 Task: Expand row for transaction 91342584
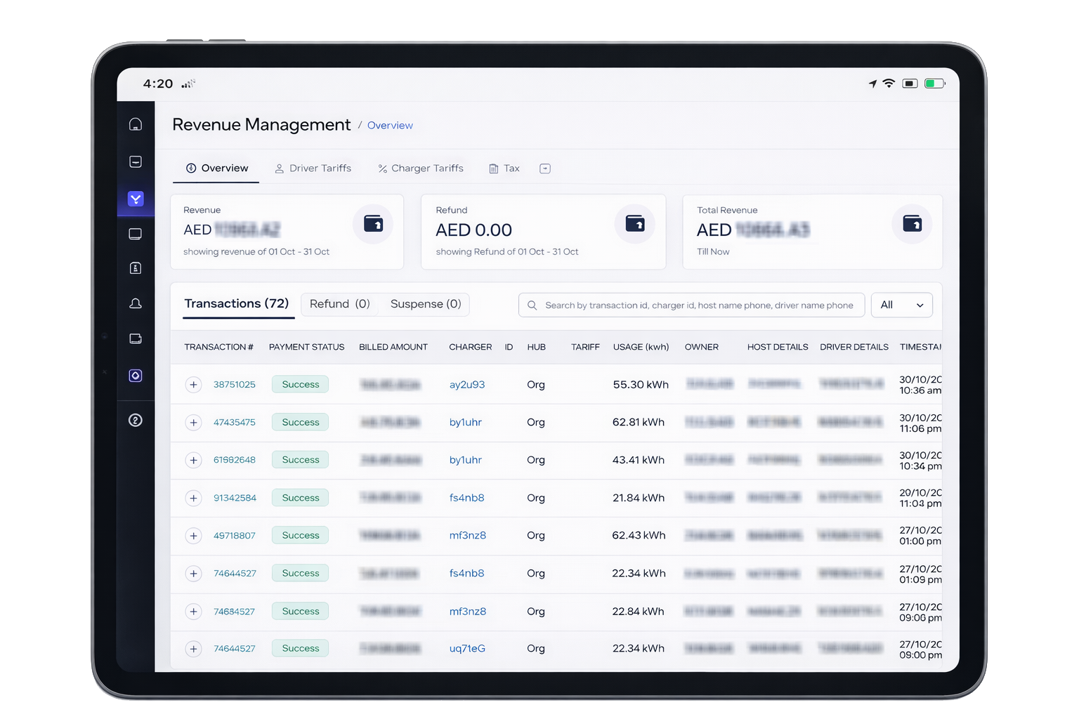click(x=193, y=498)
